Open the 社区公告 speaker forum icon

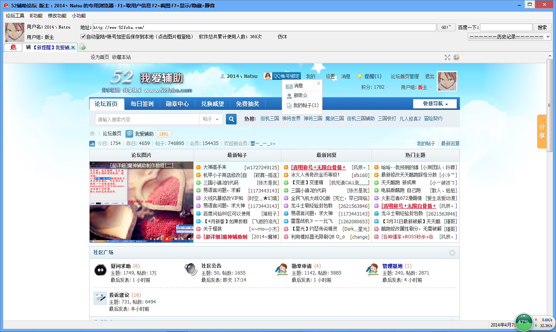pyautogui.click(x=191, y=270)
